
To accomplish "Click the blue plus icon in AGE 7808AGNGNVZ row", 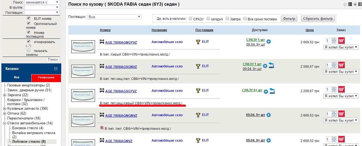I will coord(269,115).
